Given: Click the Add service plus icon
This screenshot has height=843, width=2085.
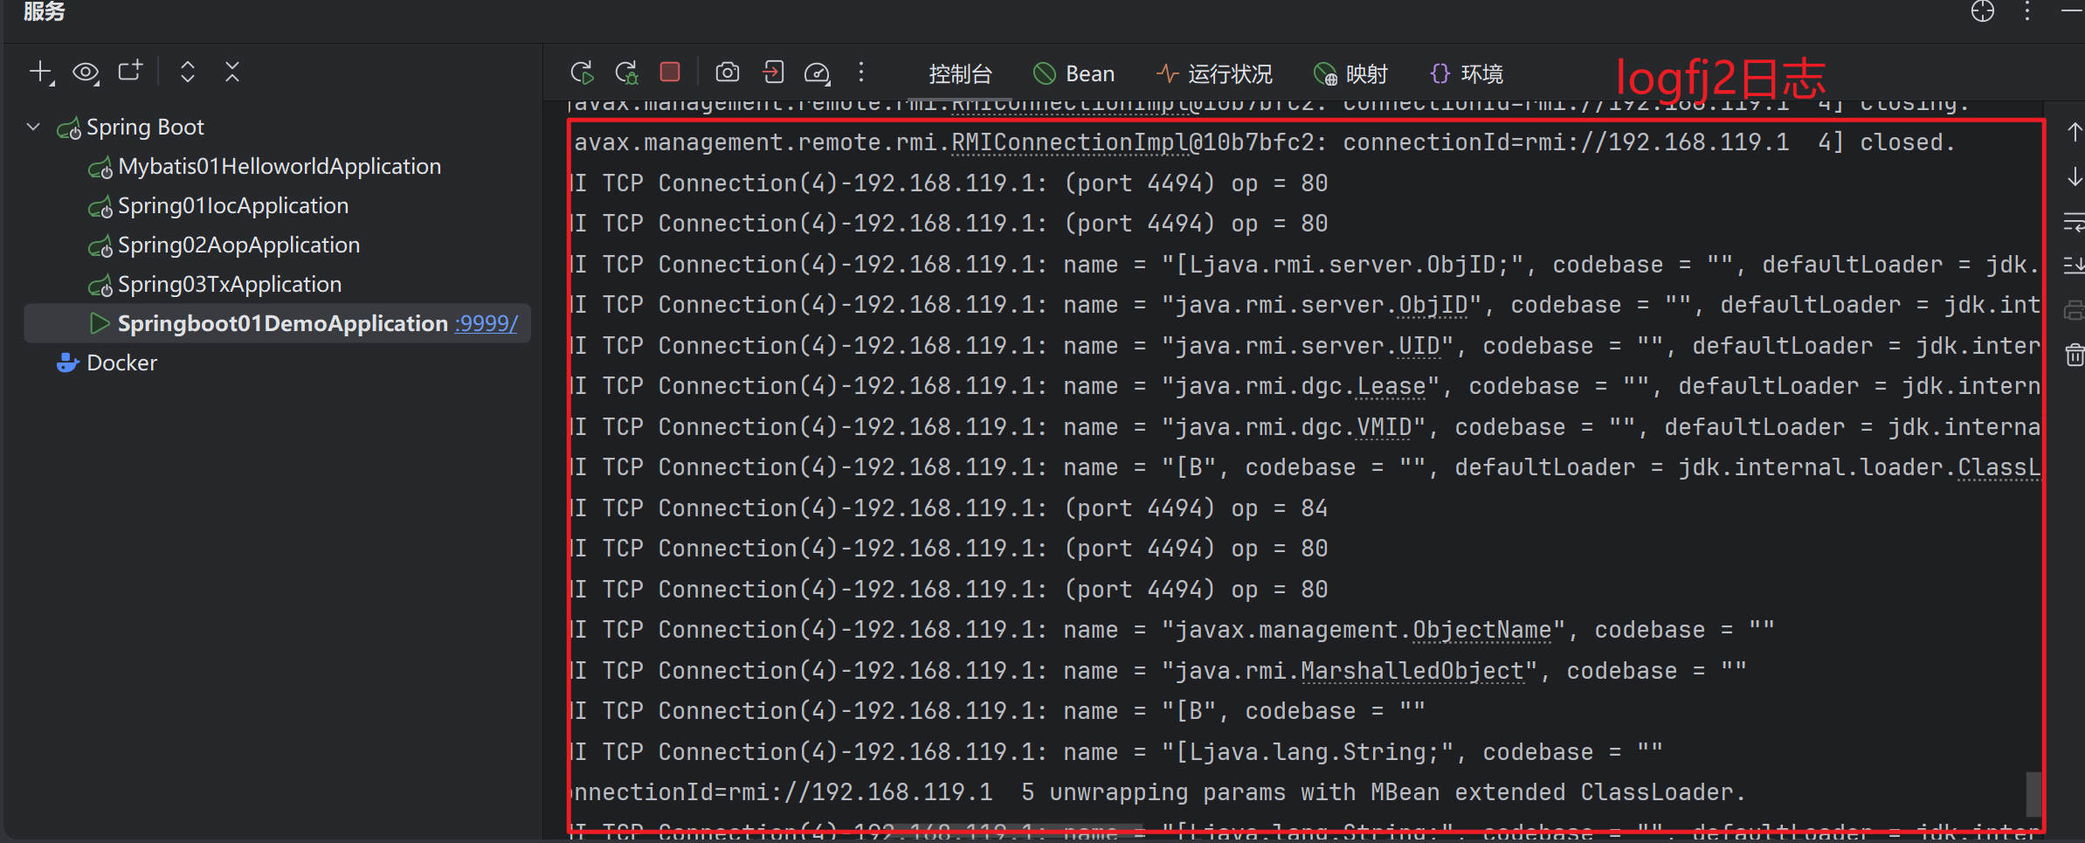Looking at the screenshot, I should tap(40, 72).
